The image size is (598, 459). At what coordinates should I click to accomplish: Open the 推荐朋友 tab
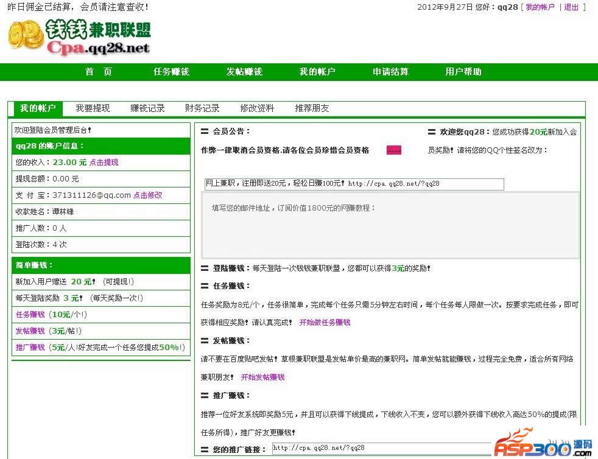pos(312,108)
